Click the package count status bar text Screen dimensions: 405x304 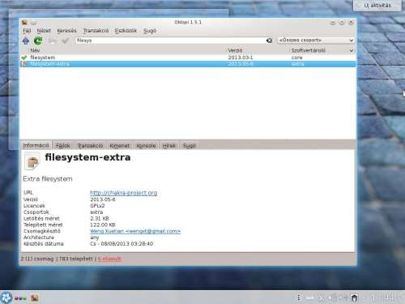click(x=37, y=259)
